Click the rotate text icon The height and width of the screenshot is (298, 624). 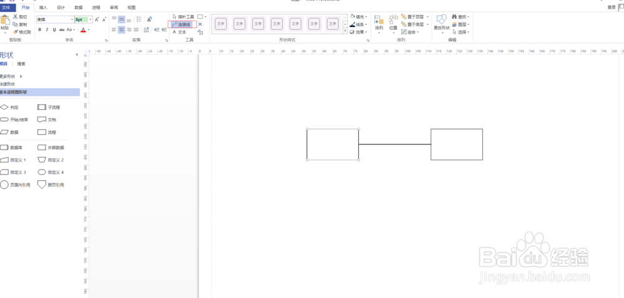click(x=150, y=19)
